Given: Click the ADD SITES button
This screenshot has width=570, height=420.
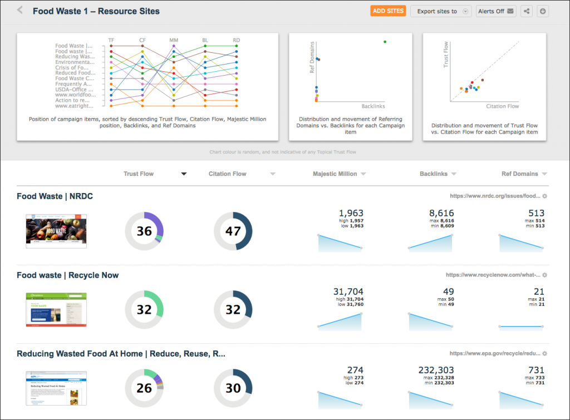Looking at the screenshot, I should [x=388, y=11].
